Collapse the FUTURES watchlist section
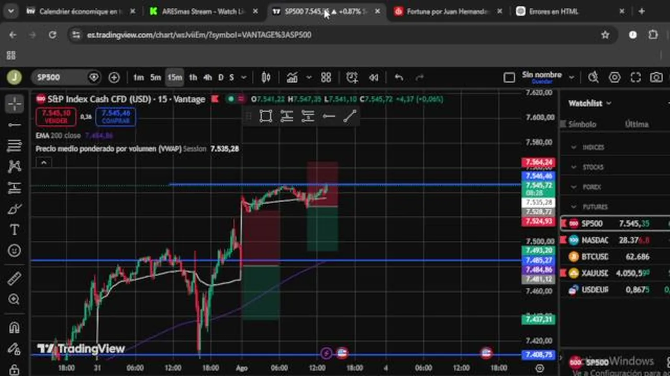 tap(574, 207)
